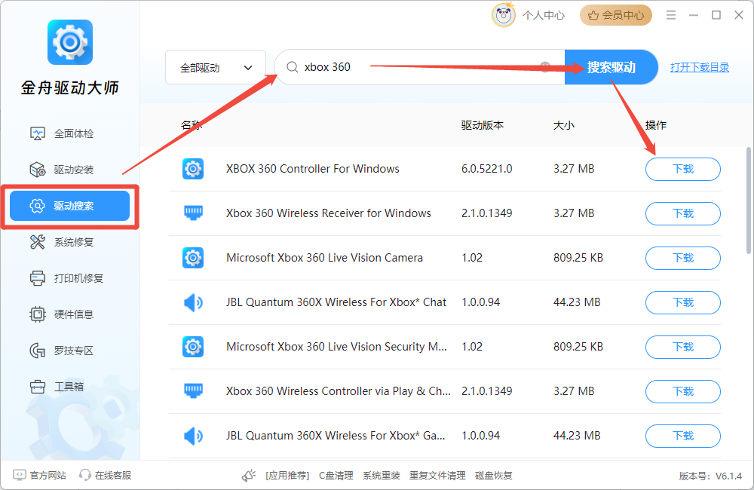Click the 驱动版本 column header
The width and height of the screenshot is (754, 490).
[483, 125]
